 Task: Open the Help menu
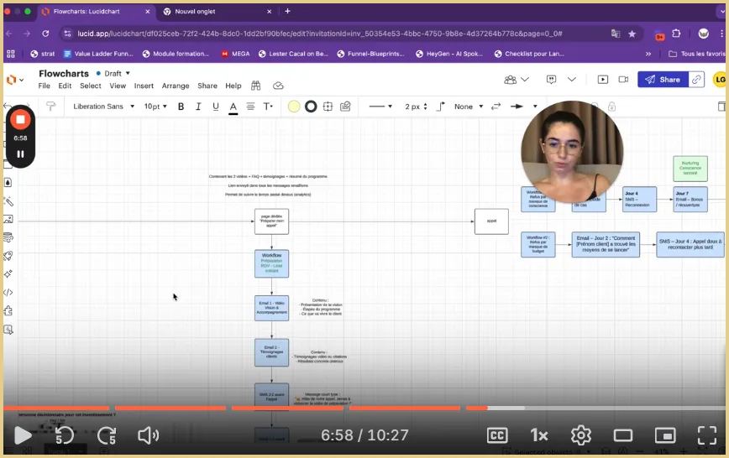(233, 86)
